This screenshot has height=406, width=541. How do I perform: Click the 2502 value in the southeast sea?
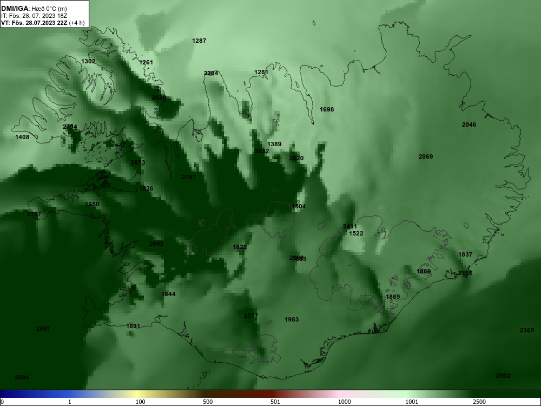tap(503, 376)
